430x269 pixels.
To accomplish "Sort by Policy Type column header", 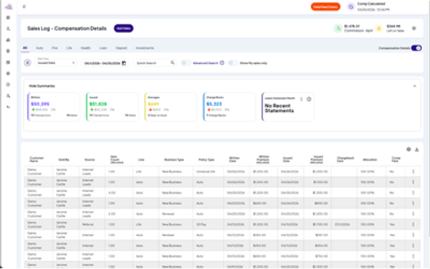I will pos(206,159).
